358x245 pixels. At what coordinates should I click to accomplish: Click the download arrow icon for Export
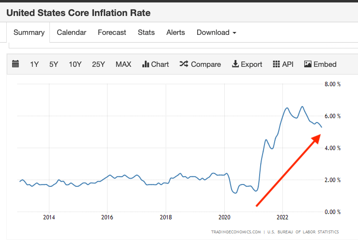[x=235, y=64]
